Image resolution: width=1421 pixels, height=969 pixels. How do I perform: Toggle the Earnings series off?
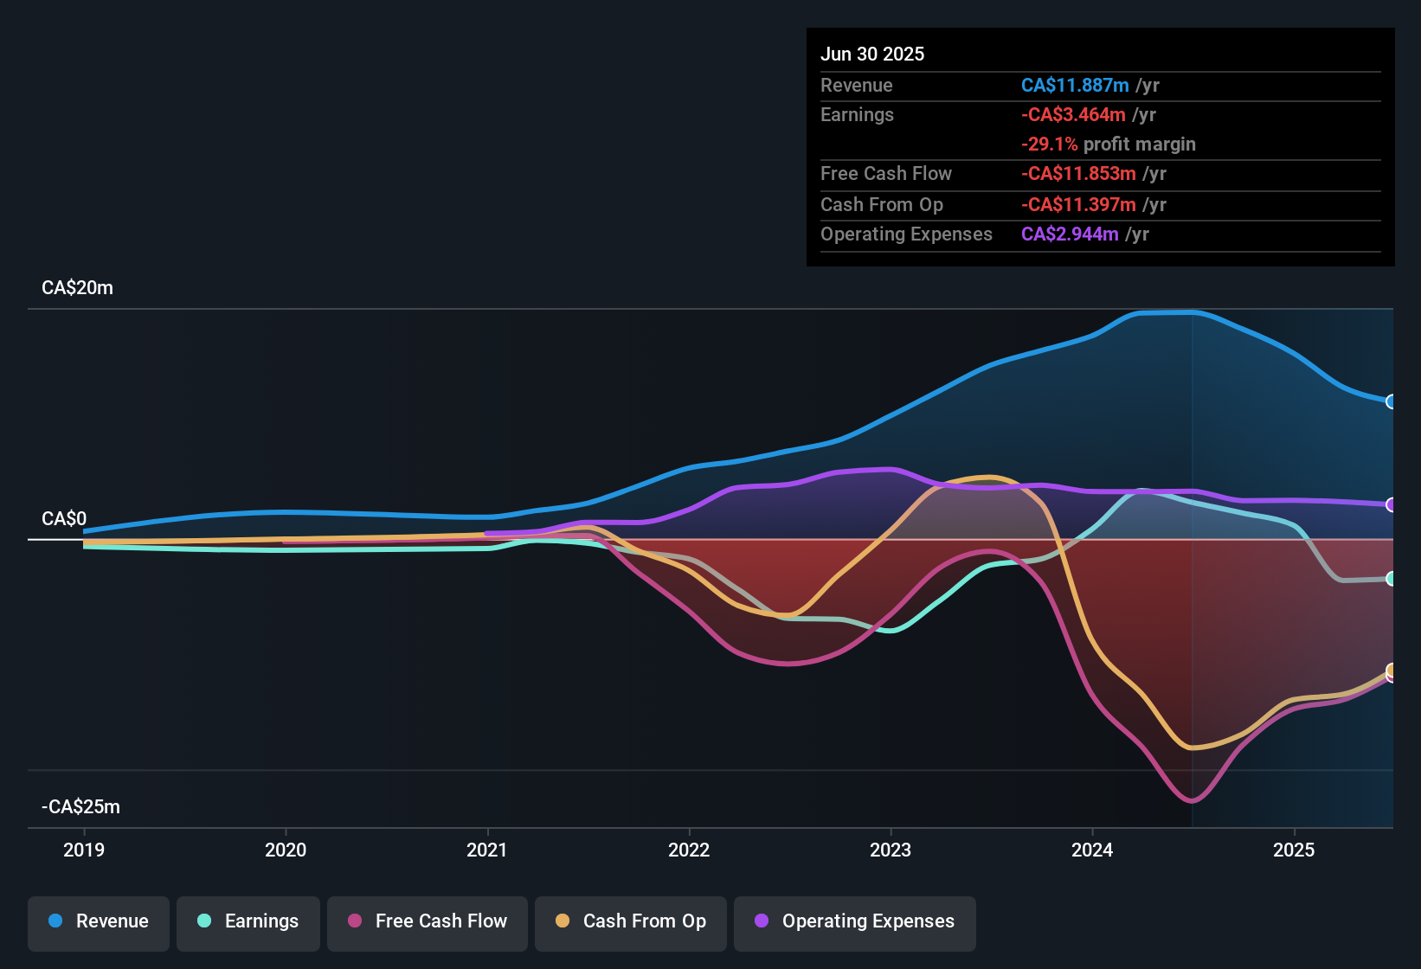(x=248, y=921)
